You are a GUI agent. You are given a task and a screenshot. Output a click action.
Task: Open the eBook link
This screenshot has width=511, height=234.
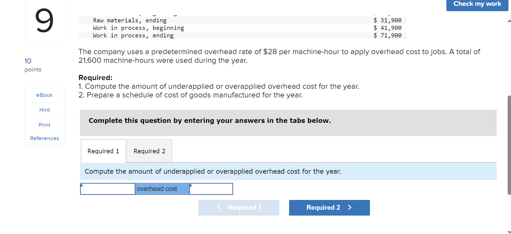44,95
